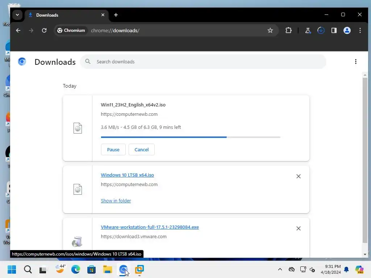Click the scrollbar down arrow

coord(365,254)
